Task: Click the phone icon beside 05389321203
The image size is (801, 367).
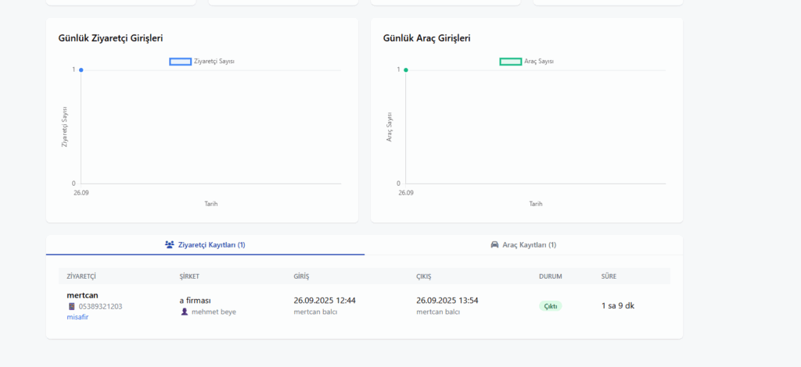Action: pos(71,307)
